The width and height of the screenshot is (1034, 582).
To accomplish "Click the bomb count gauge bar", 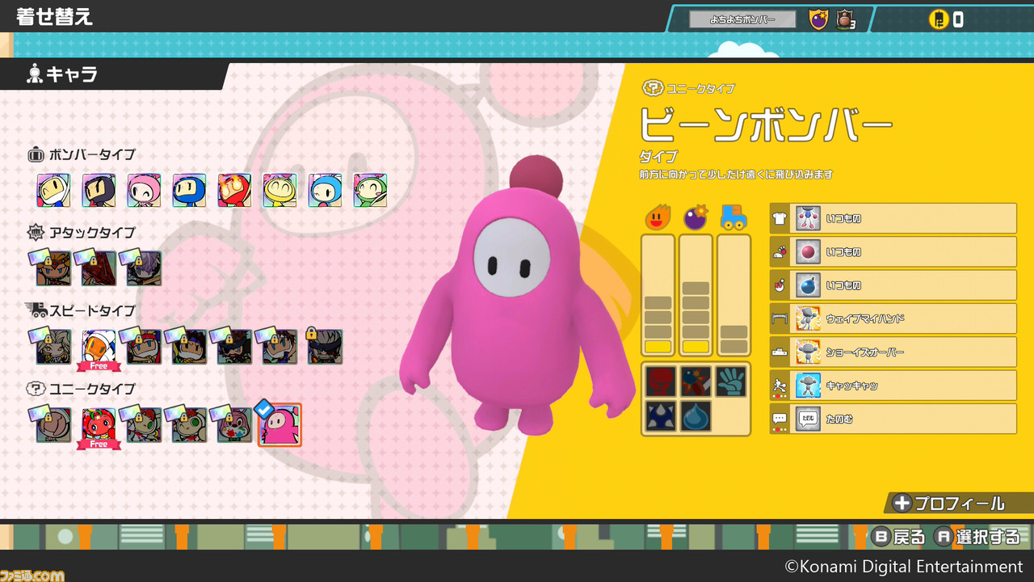I will click(696, 295).
